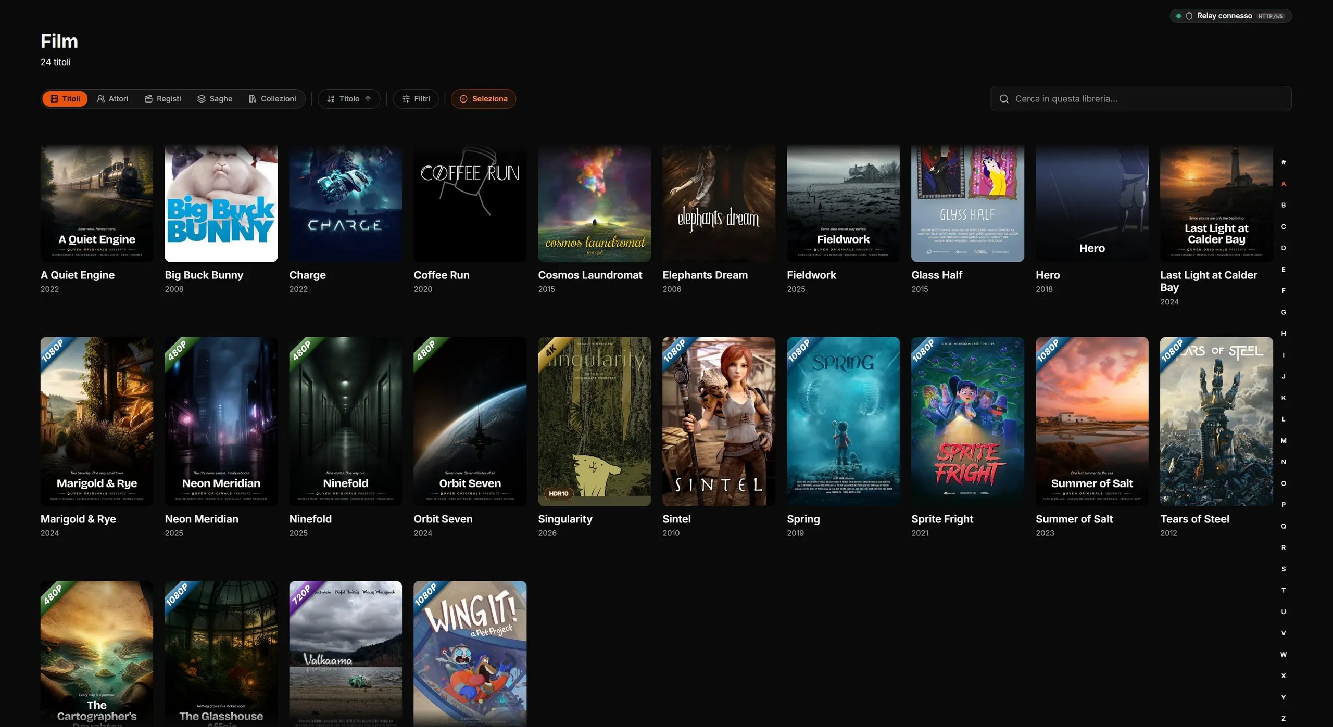This screenshot has height=727, width=1333.
Task: Jump to letter B in alphabet index
Action: 1284,205
